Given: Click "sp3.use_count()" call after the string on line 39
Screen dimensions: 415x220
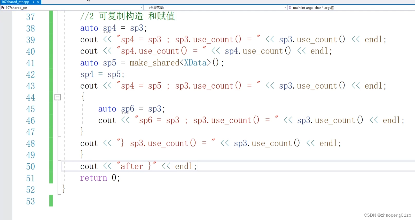Looking at the screenshot, I should [x=312, y=39].
